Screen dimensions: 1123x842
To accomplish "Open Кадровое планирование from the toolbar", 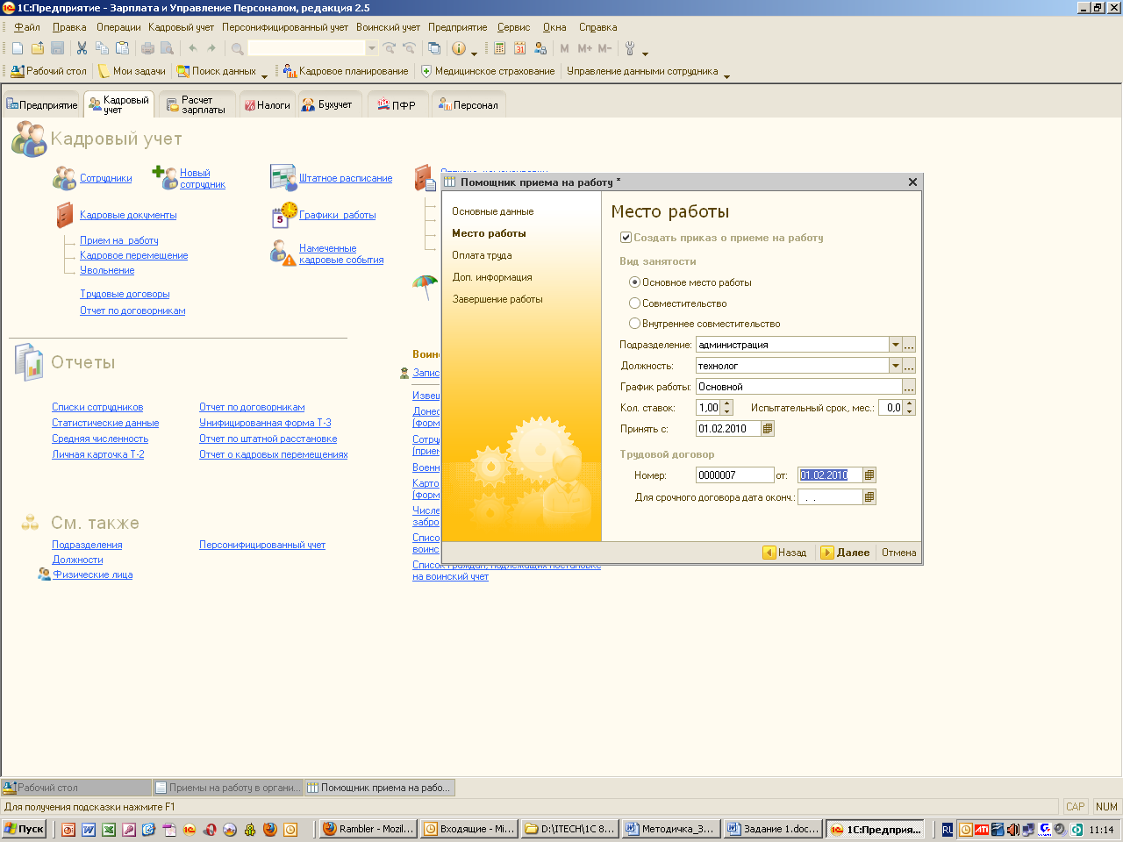I will point(346,71).
